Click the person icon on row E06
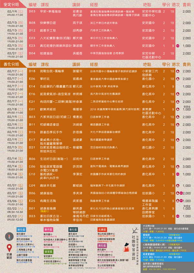Viewport: 194px width, 273px height. coord(178,79)
